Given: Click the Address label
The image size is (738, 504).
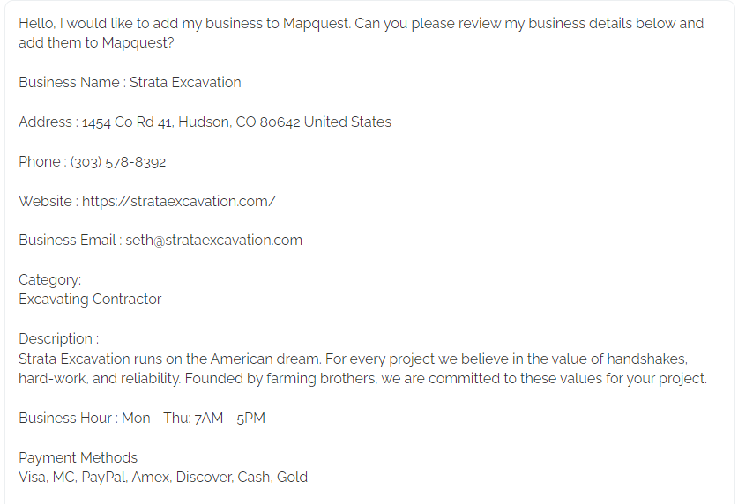Looking at the screenshot, I should pos(48,122).
